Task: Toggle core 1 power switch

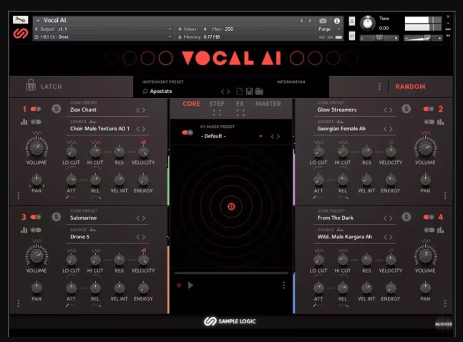Action: (36, 109)
